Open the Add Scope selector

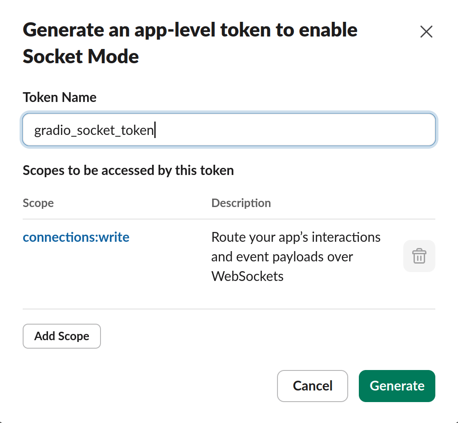pyautogui.click(x=62, y=336)
